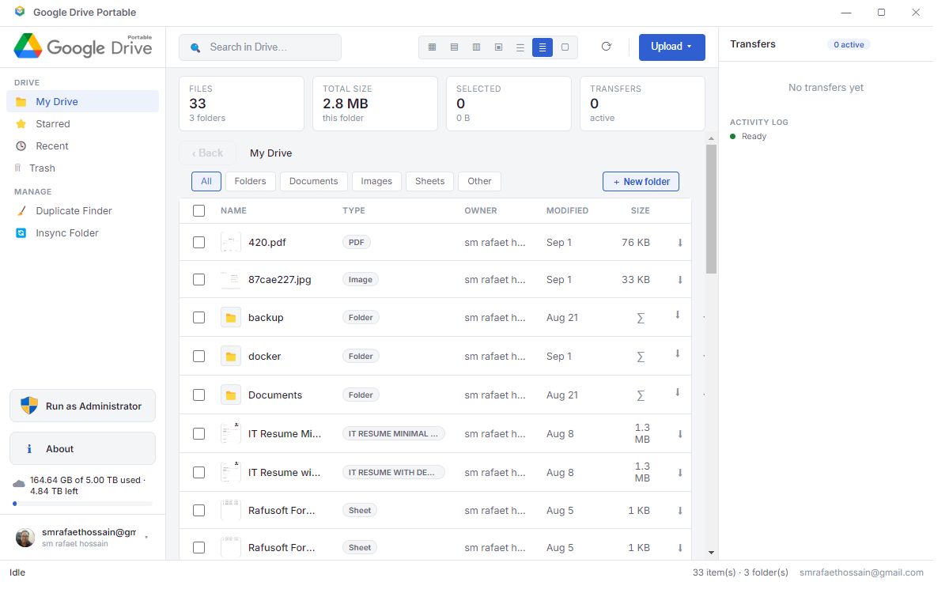Tick the IT Resume Mi... checkbox
949x593 pixels.
(199, 434)
